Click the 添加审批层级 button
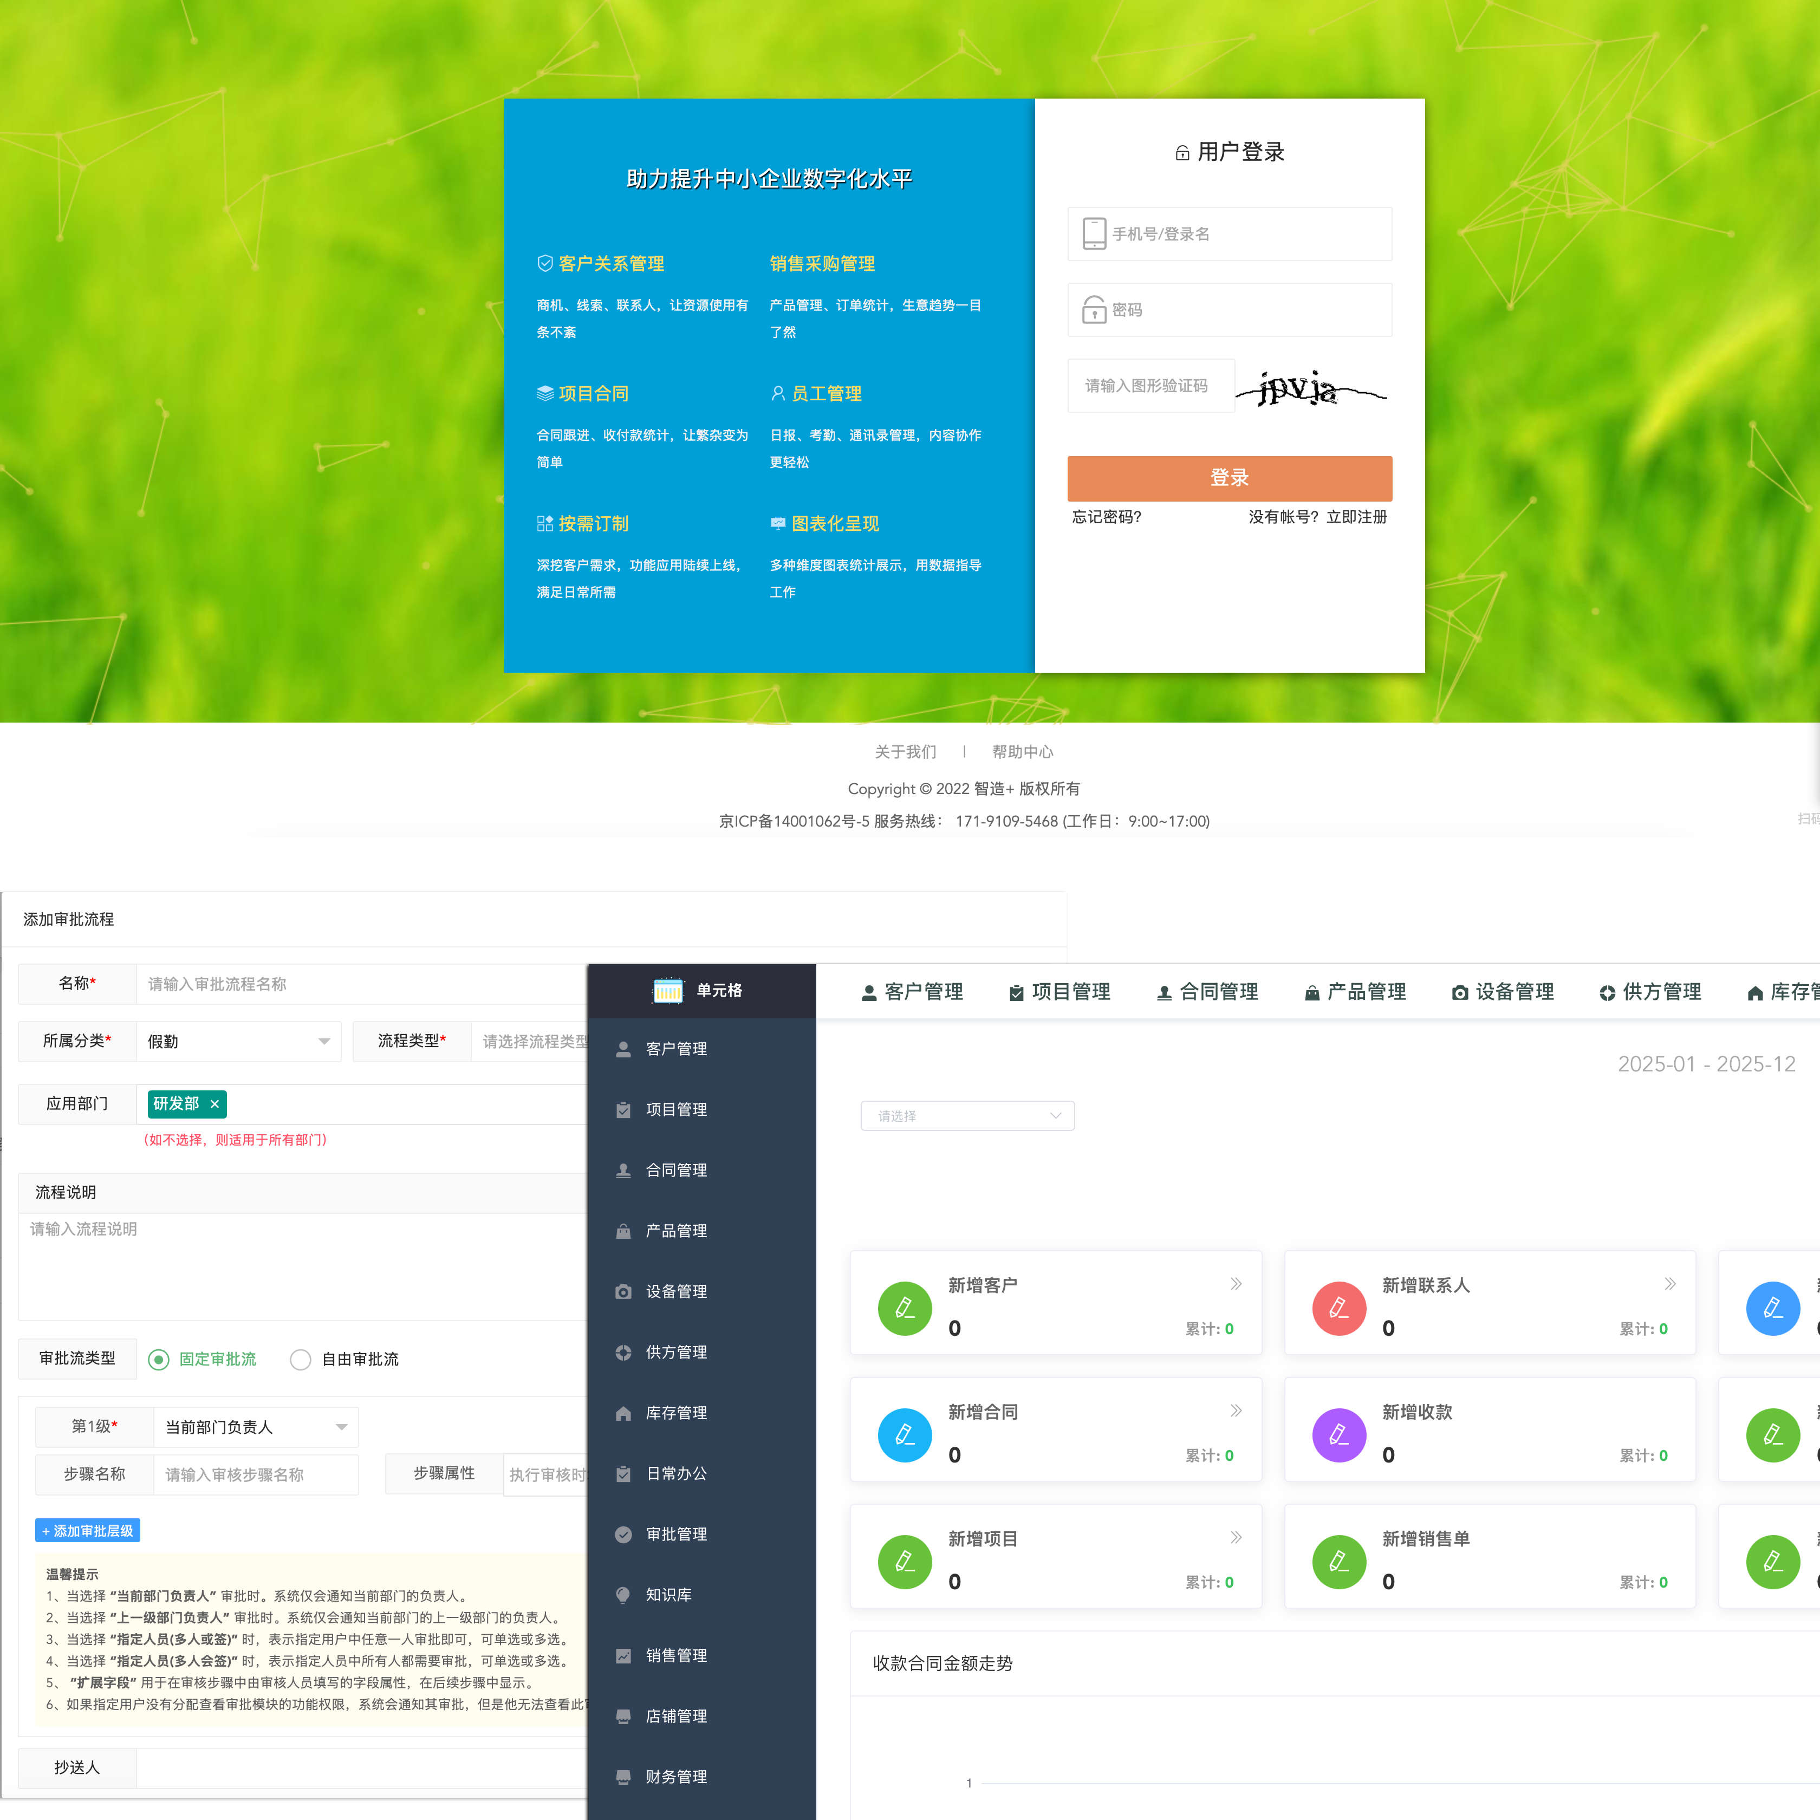Image resolution: width=1820 pixels, height=1820 pixels. [x=88, y=1531]
